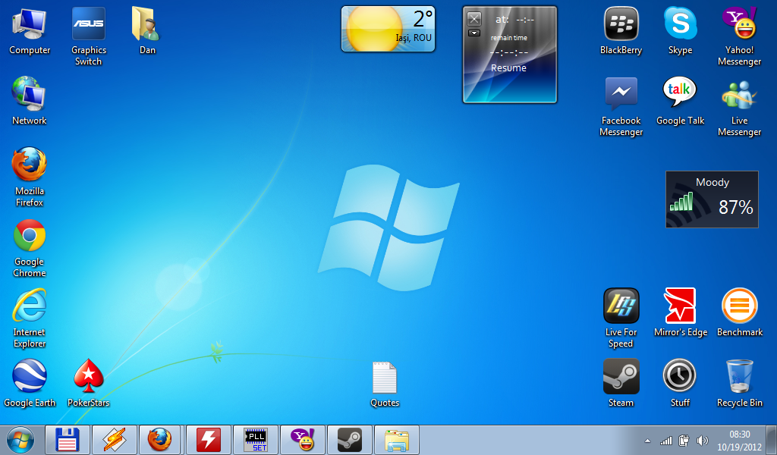Open the red lightning bolt taskbar app
This screenshot has height=455, width=777.
(208, 440)
